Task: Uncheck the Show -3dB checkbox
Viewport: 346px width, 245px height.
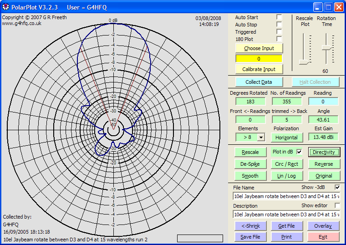Action: pos(337,187)
